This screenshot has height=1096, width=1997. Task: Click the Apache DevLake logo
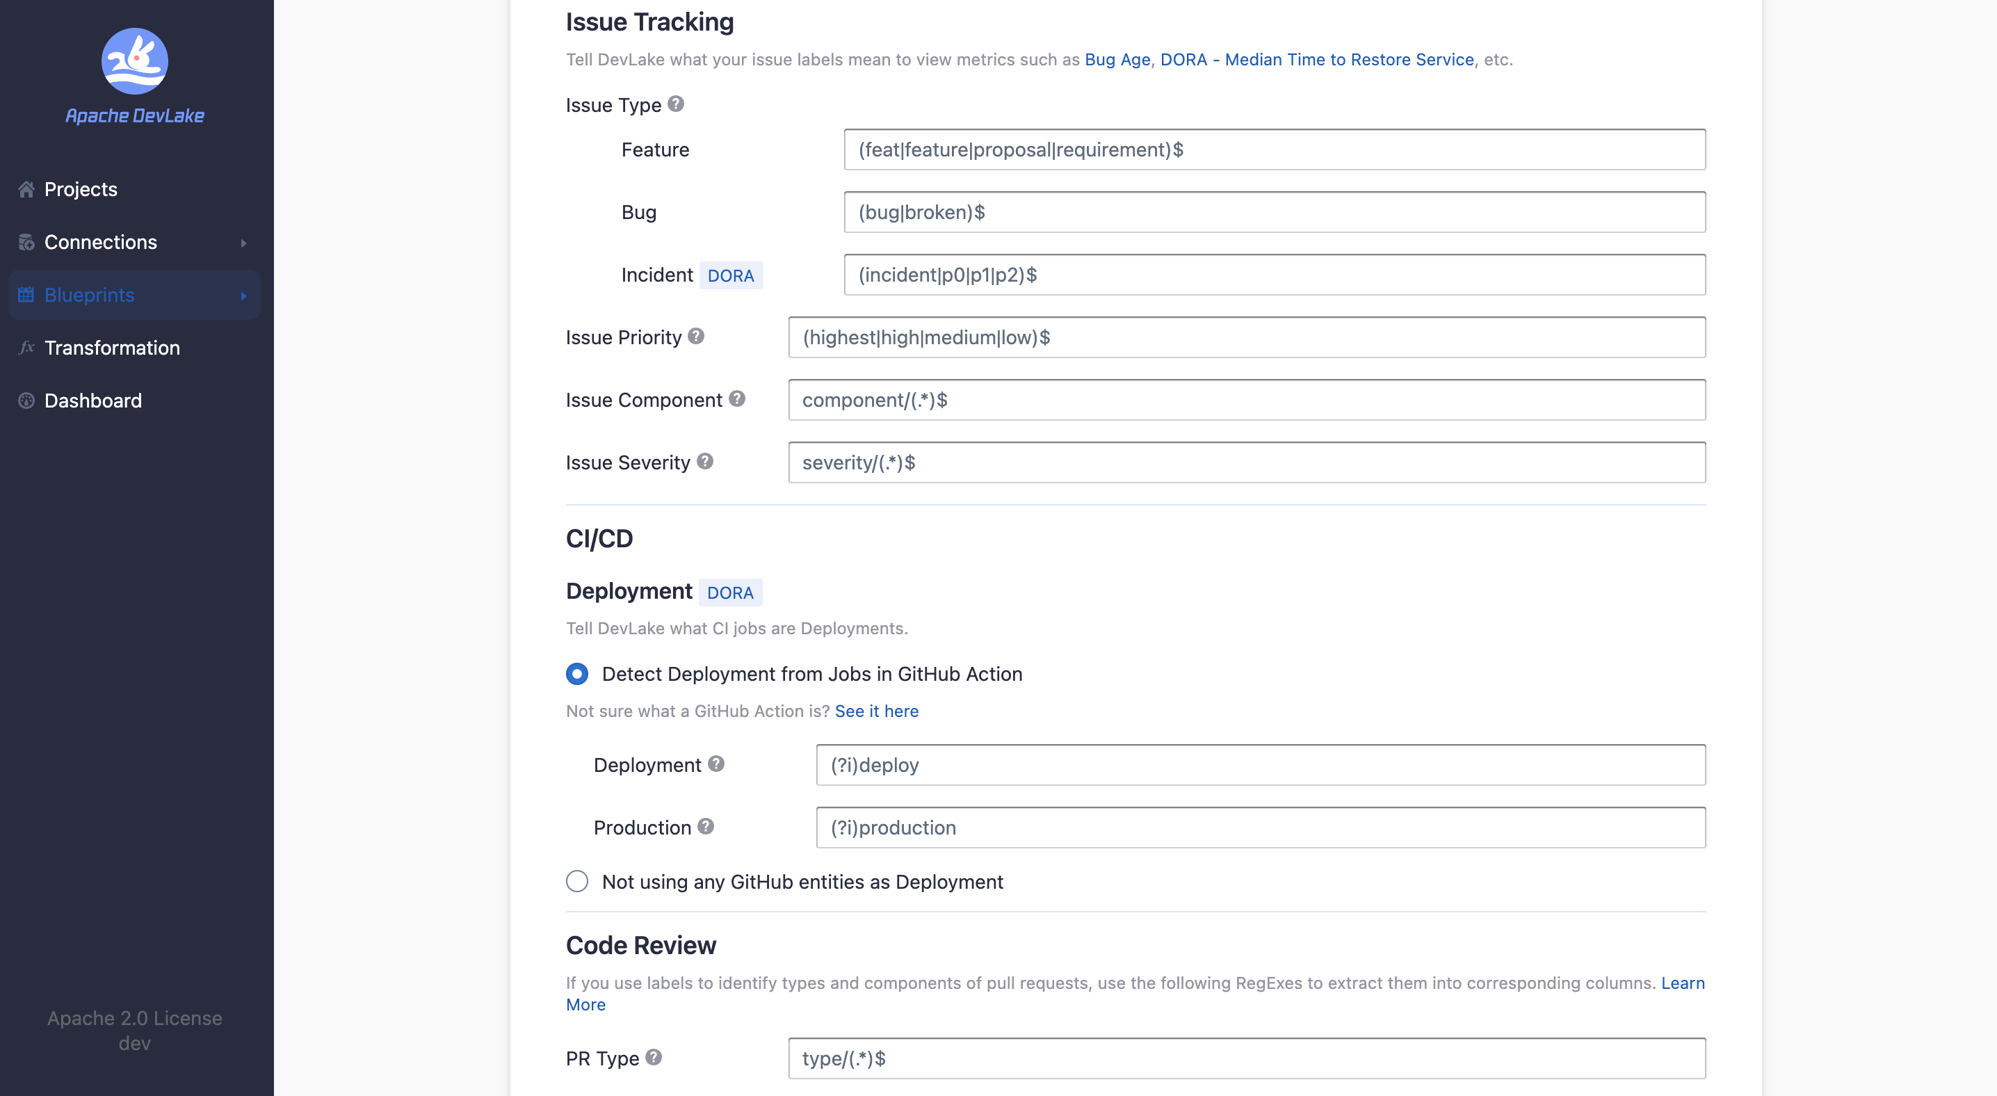134,62
